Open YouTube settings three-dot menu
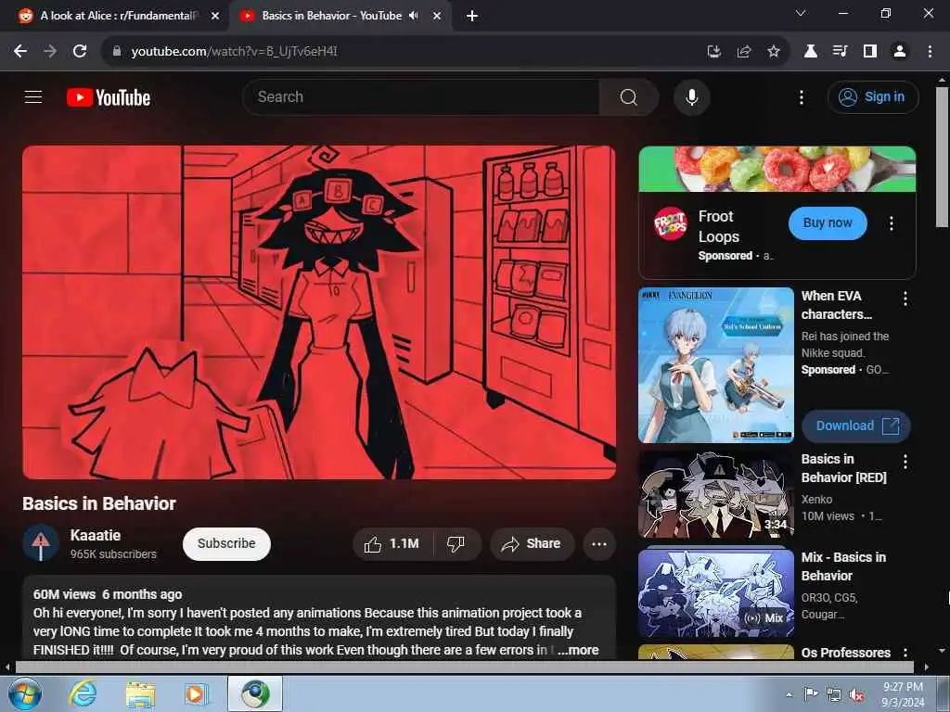This screenshot has height=712, width=950. [801, 96]
